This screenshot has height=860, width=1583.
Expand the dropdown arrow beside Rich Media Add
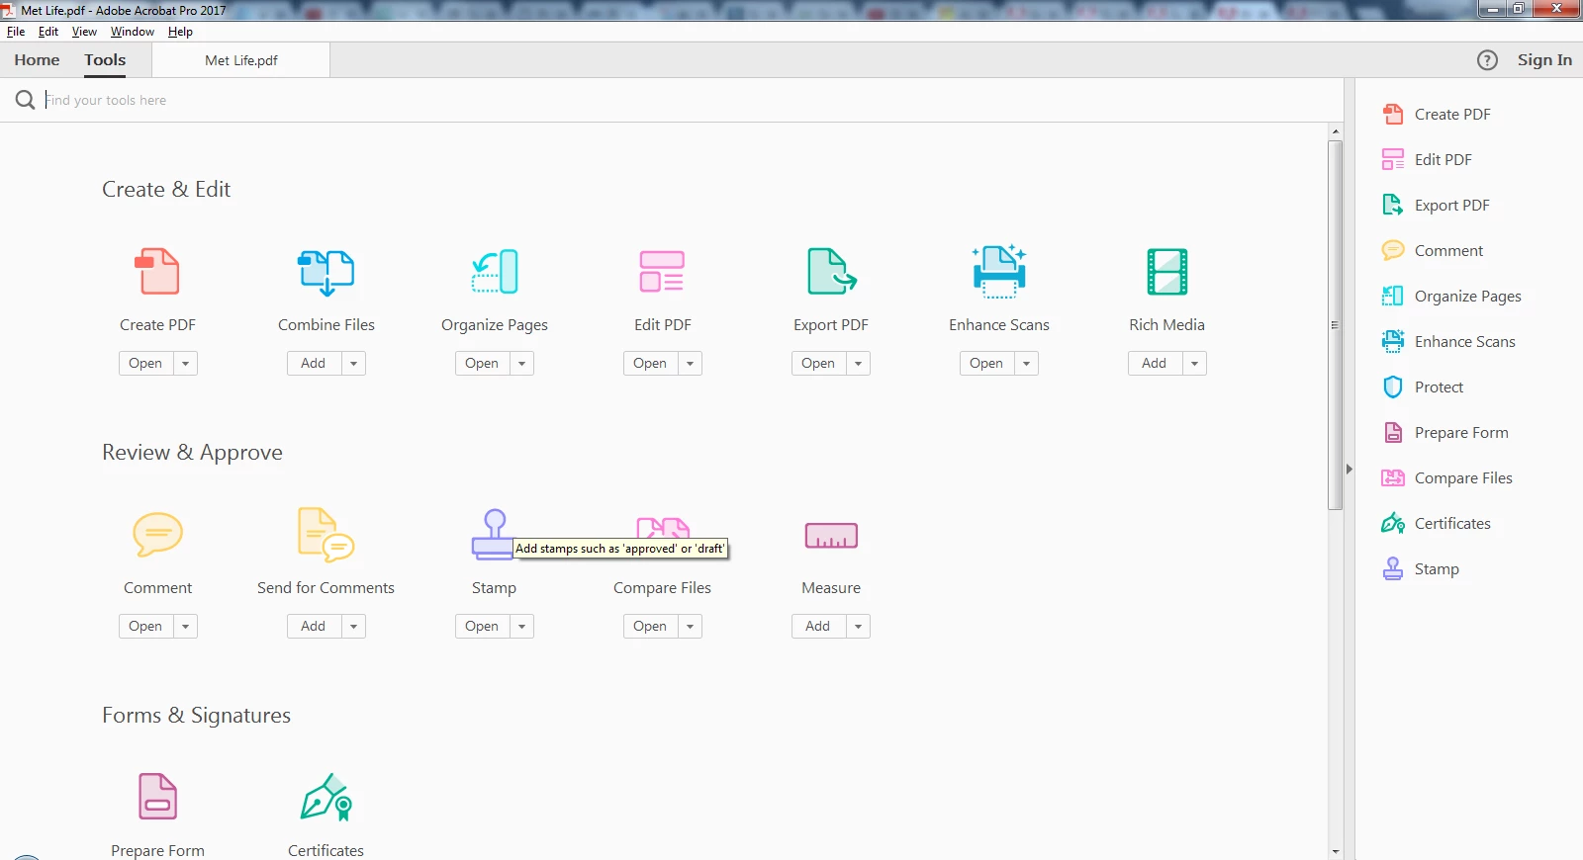click(x=1194, y=364)
